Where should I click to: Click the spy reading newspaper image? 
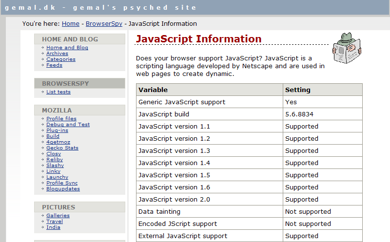(347, 48)
